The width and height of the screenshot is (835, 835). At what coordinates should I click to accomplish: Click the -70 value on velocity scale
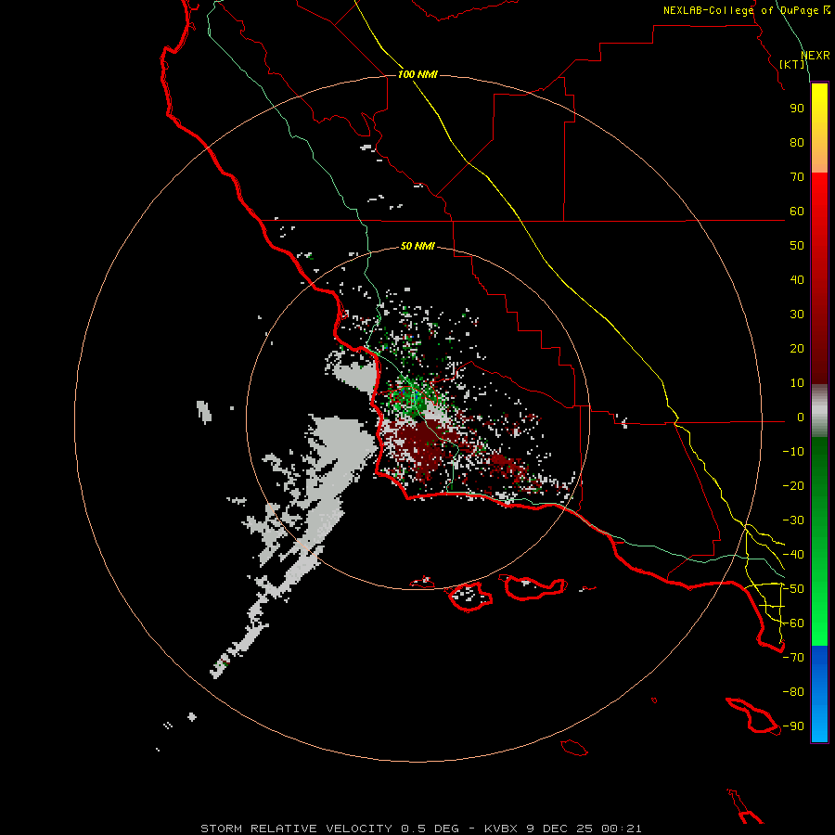coord(793,658)
